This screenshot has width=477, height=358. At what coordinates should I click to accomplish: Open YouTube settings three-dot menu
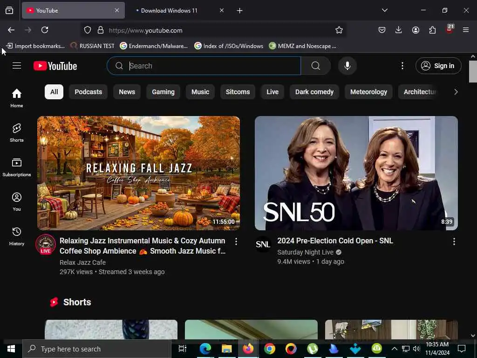coord(402,66)
